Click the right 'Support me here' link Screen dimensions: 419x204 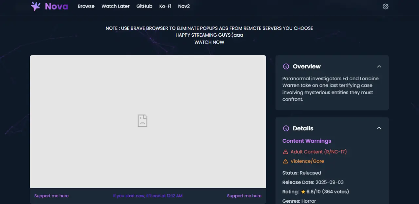click(x=244, y=196)
